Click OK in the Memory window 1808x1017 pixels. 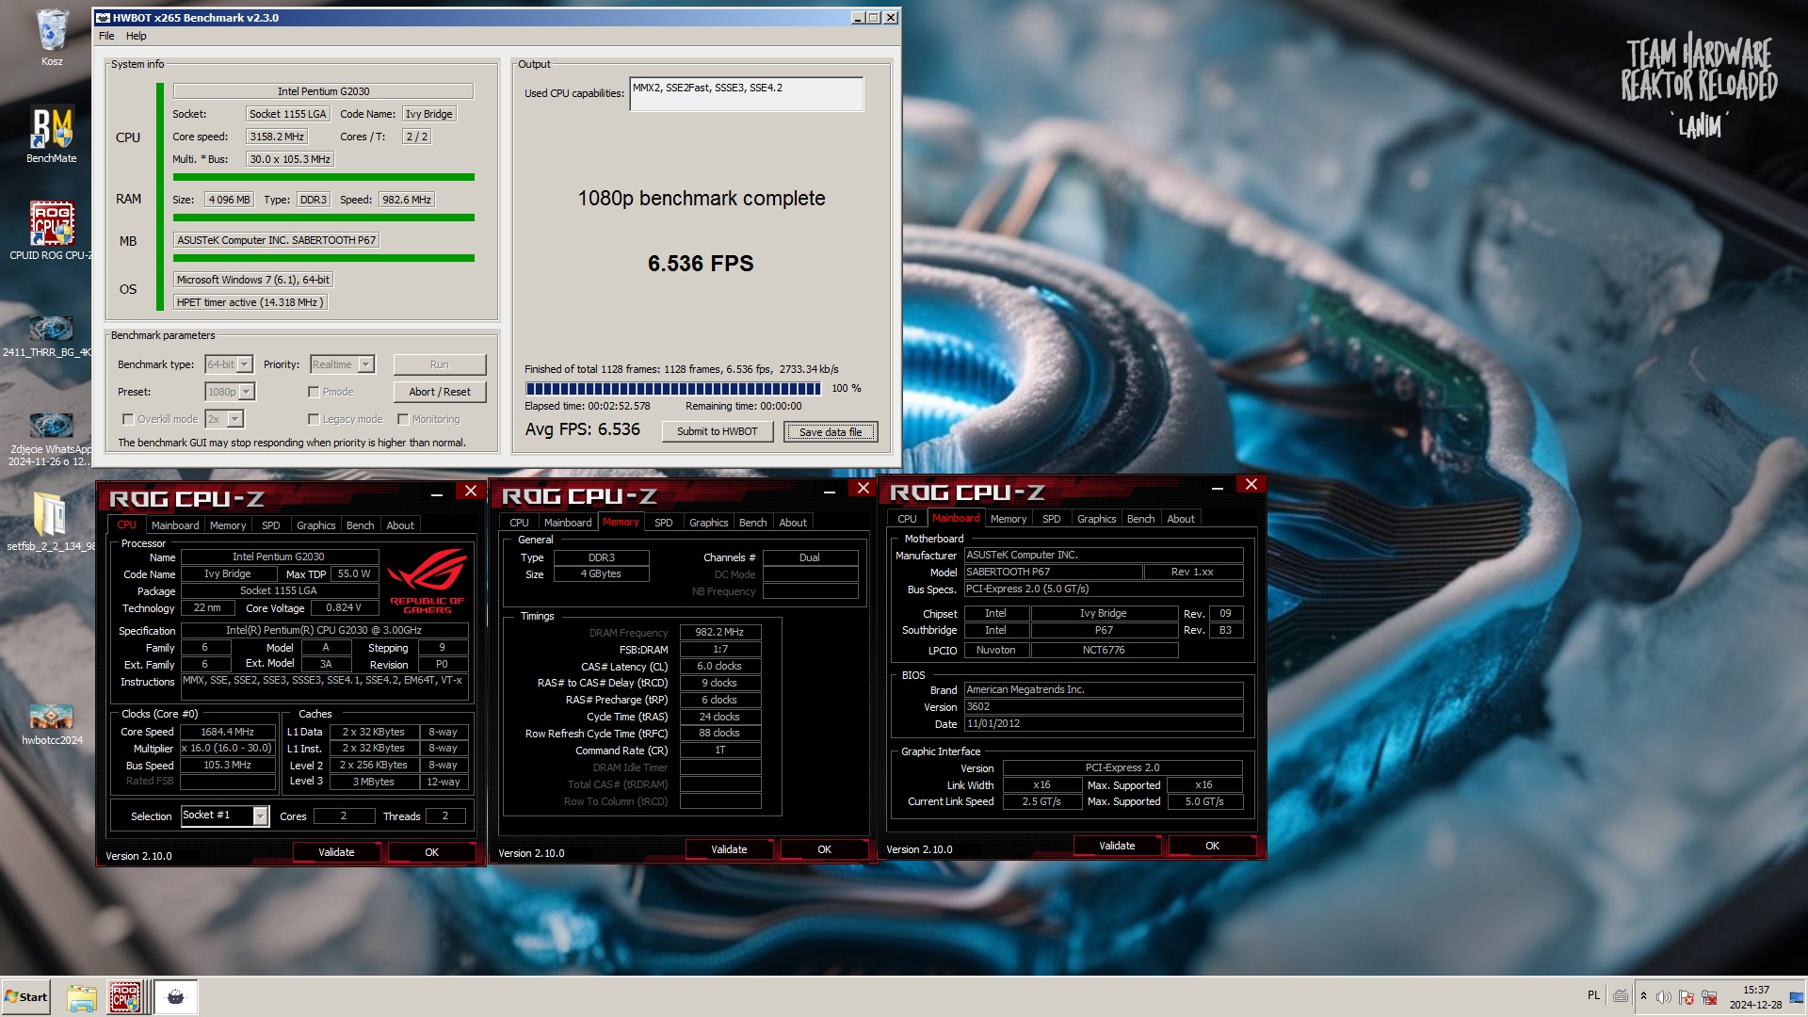(824, 849)
